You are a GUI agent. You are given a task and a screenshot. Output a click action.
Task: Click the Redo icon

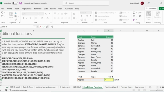(2, 16)
